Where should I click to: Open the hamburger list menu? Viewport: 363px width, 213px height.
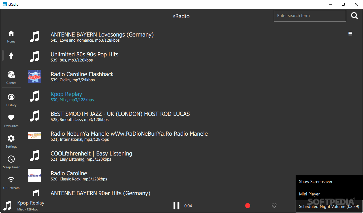350,34
